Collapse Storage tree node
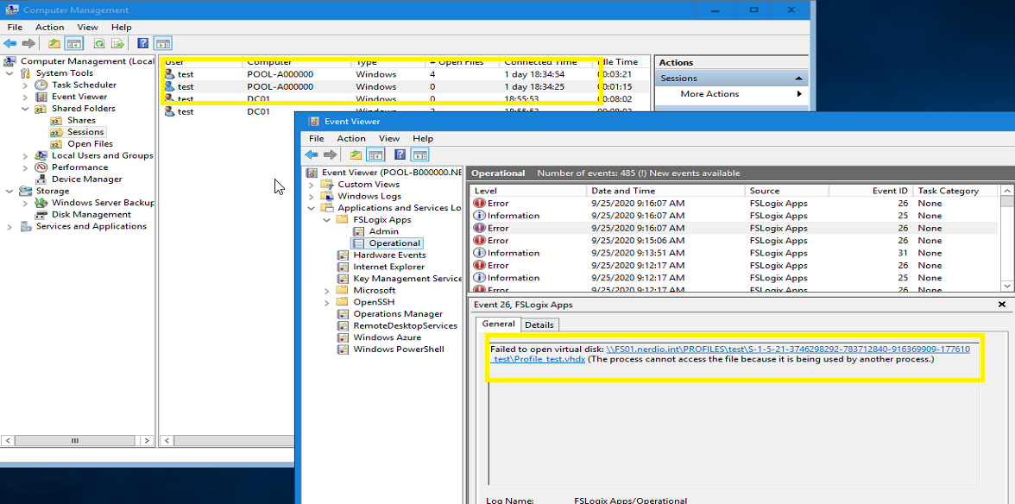1015x504 pixels. [9, 191]
